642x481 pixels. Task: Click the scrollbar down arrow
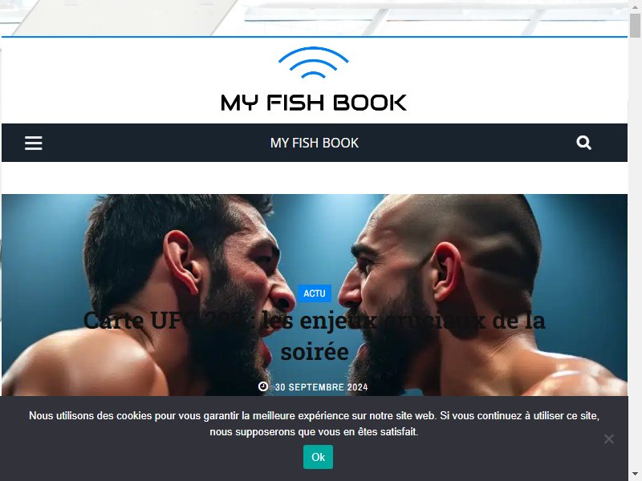[x=635, y=475]
